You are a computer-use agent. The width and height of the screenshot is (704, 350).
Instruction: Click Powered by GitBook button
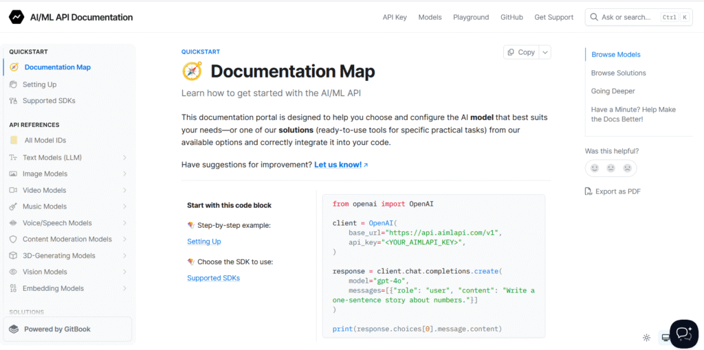tap(68, 329)
